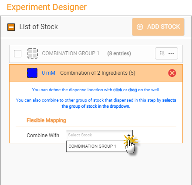Open the Select Stock dropdown field
The image size is (192, 185).
tap(99, 135)
